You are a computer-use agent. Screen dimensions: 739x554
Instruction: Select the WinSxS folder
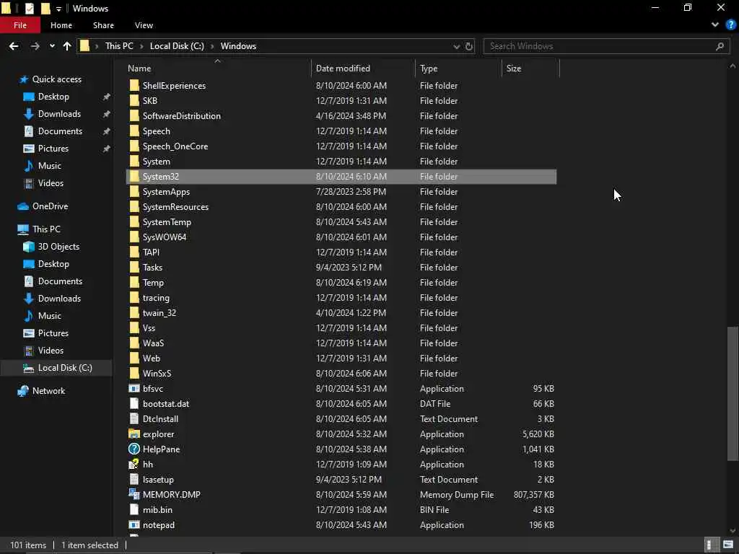coord(157,374)
